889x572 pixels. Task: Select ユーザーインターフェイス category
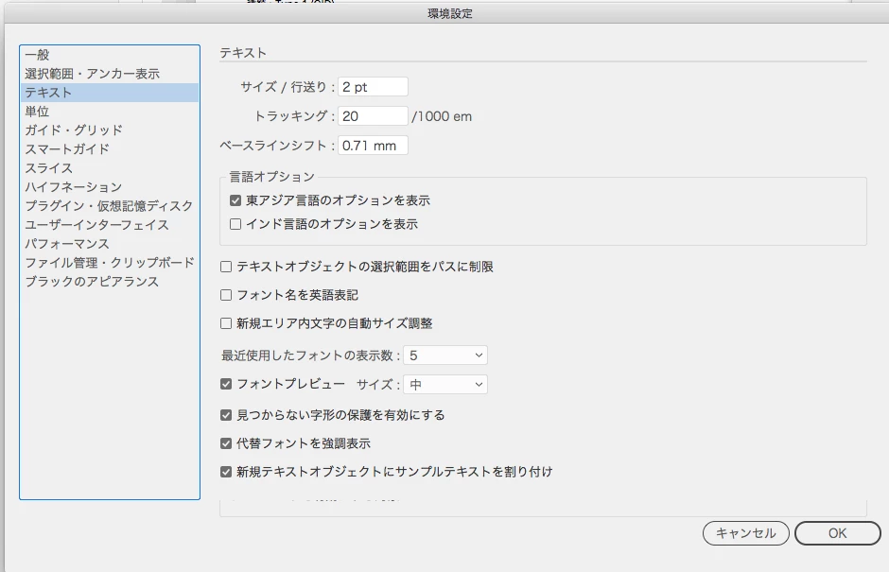pyautogui.click(x=110, y=224)
